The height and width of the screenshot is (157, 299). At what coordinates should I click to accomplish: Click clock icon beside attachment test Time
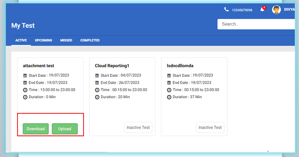[25, 90]
